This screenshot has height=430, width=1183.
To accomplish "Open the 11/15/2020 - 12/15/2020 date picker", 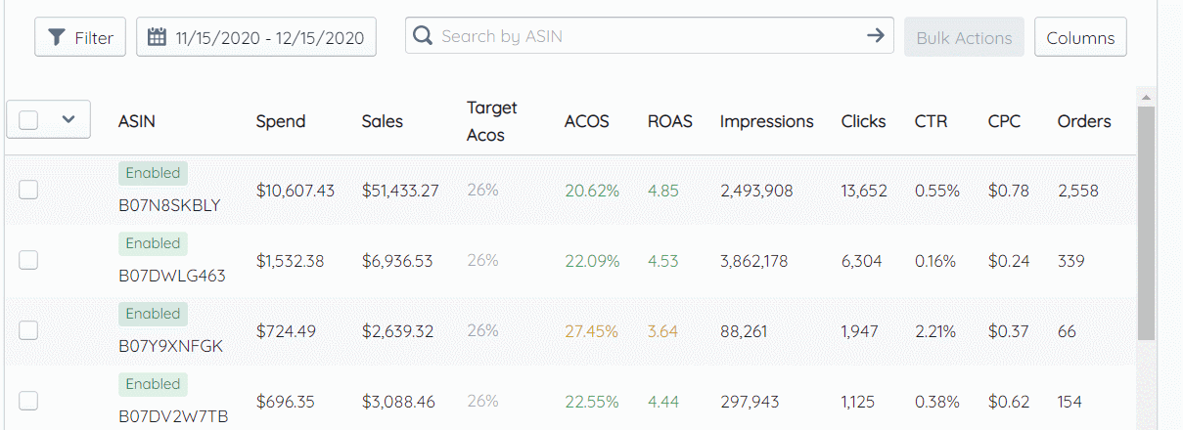I will pos(256,37).
